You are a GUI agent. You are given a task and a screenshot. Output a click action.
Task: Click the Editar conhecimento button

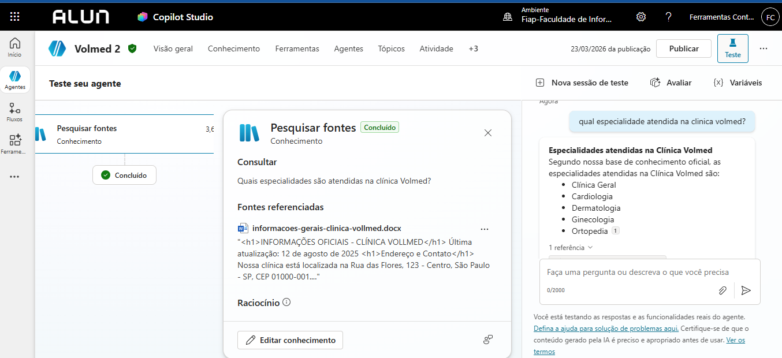[x=290, y=340]
